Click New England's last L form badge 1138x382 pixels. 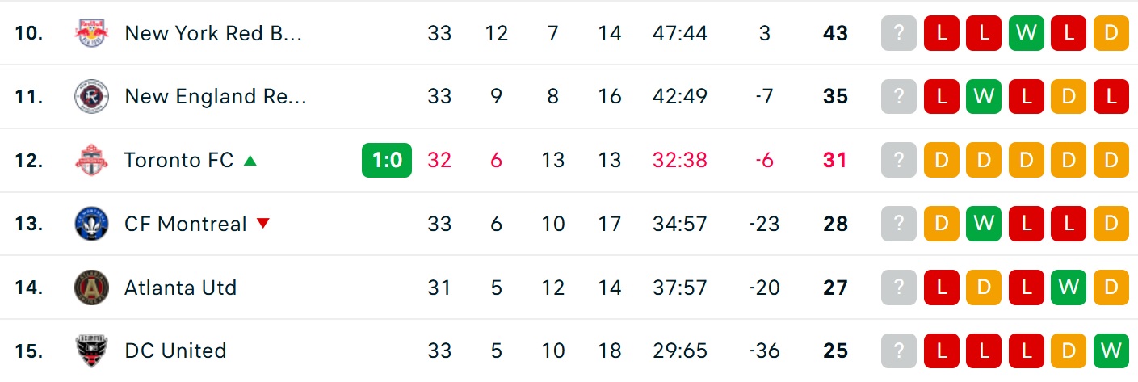[1111, 97]
